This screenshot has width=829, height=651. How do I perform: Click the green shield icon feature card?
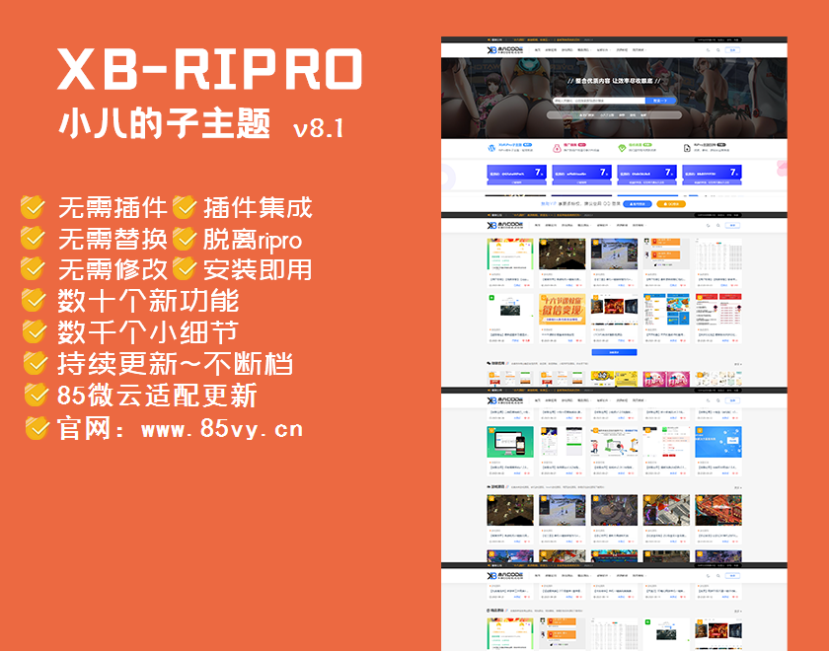(x=620, y=146)
